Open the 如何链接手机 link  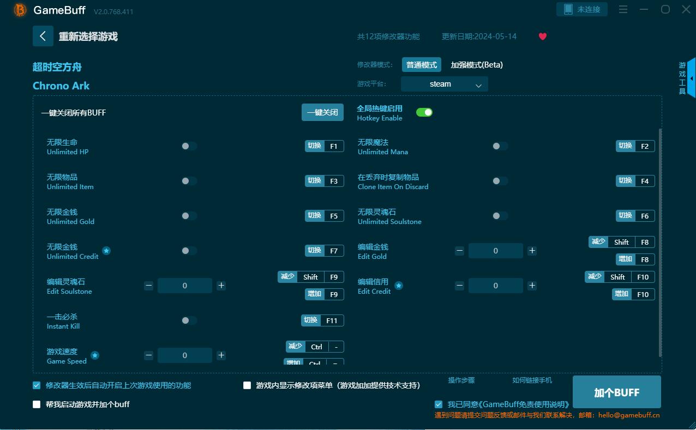click(x=532, y=380)
